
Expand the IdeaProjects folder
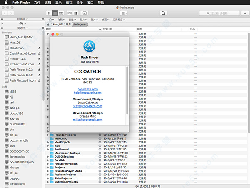click(48, 142)
